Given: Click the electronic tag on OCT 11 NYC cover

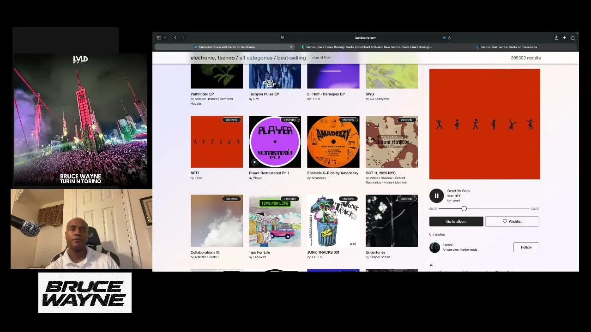Looking at the screenshot, I should pyautogui.click(x=406, y=120).
